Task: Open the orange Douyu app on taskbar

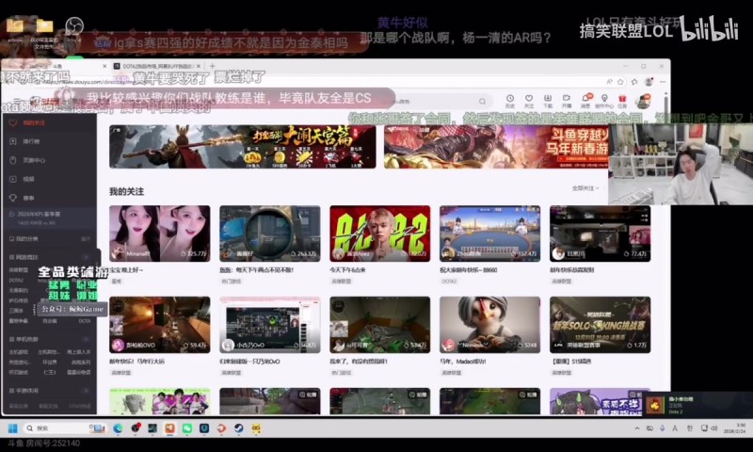Action: coord(169,428)
